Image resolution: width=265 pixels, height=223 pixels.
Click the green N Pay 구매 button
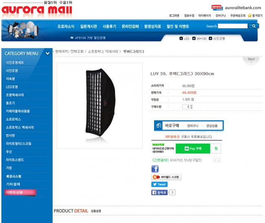coord(193,149)
